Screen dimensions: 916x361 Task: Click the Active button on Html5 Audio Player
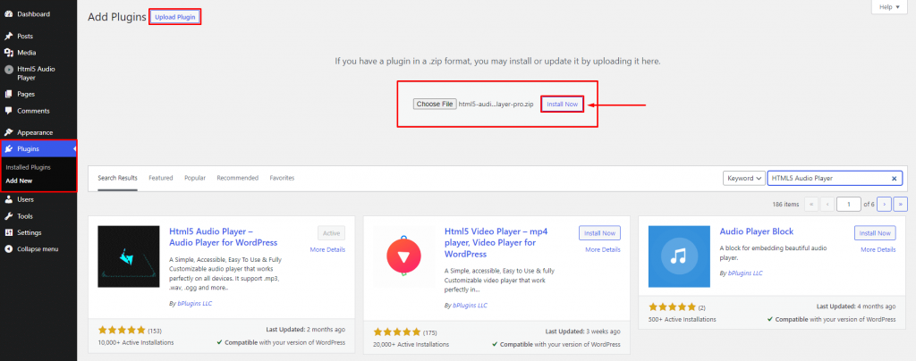(x=331, y=232)
